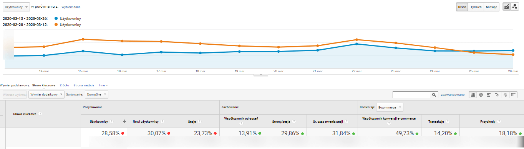Viewport: 524px width, 149px height.
Task: Select the pivot table view icon
Action: (x=513, y=94)
